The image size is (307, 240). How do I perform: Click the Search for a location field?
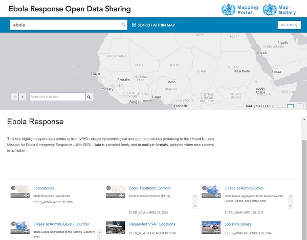pos(57,97)
